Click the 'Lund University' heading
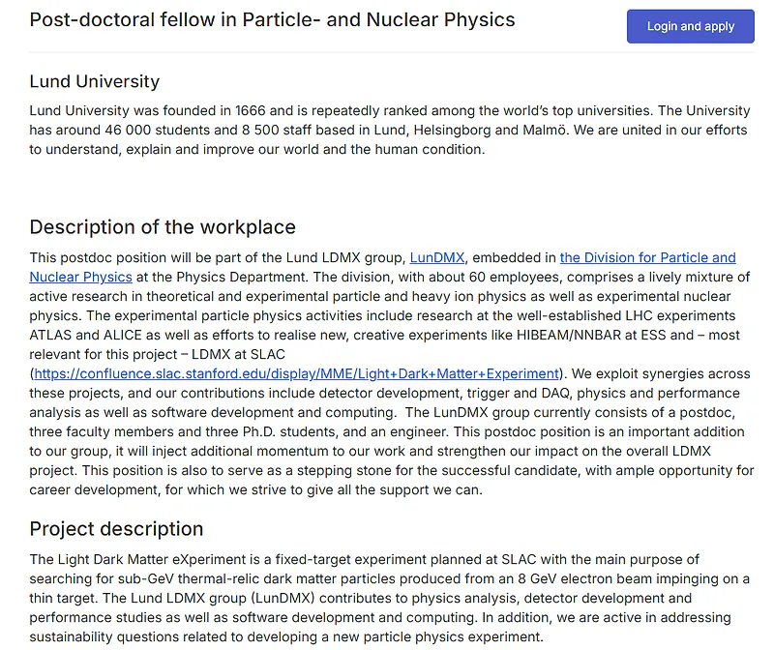 (94, 81)
